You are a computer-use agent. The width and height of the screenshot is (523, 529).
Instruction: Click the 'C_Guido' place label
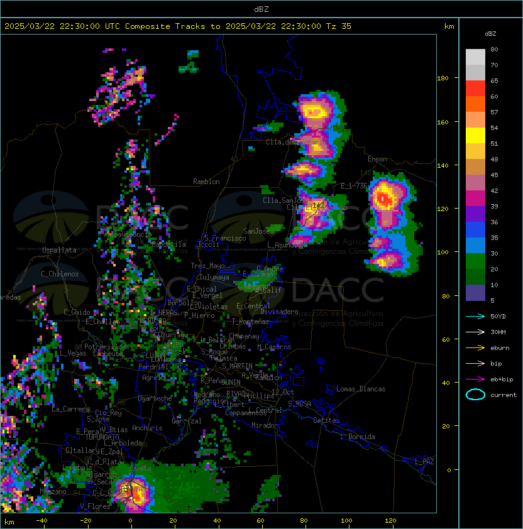tap(77, 312)
